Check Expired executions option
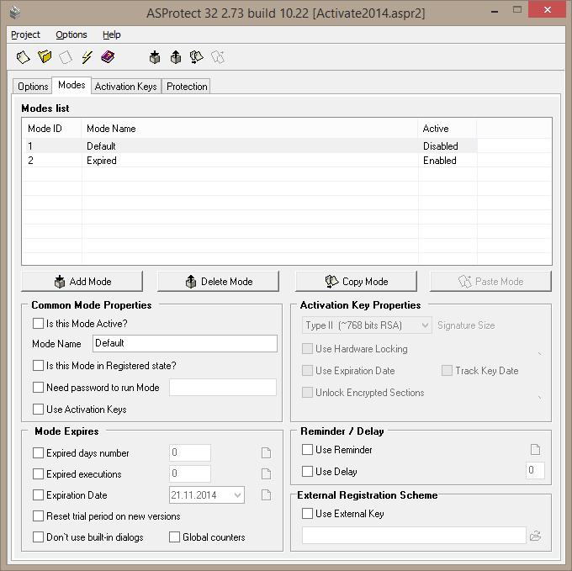This screenshot has height=571, width=572. pos(38,474)
